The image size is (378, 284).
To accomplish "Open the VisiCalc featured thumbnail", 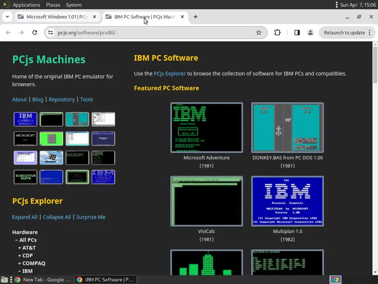I will (x=207, y=201).
